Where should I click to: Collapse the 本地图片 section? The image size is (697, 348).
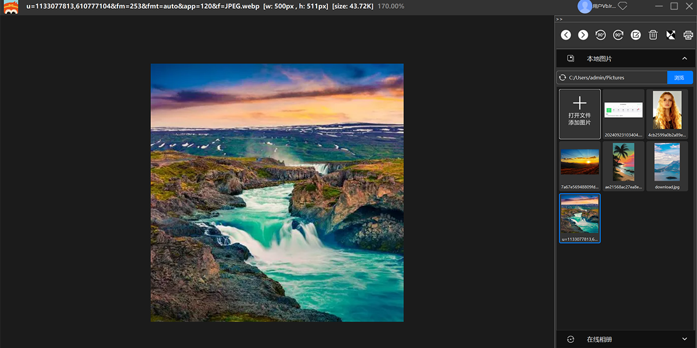click(x=684, y=59)
